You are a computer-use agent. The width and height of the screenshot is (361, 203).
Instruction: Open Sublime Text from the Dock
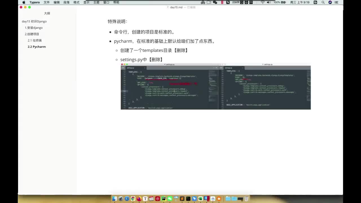182,199
